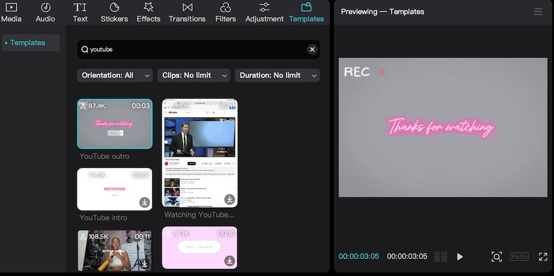Select the Watching YouTube template thumbnail
Screen dimensions: 554x276
(x=199, y=153)
